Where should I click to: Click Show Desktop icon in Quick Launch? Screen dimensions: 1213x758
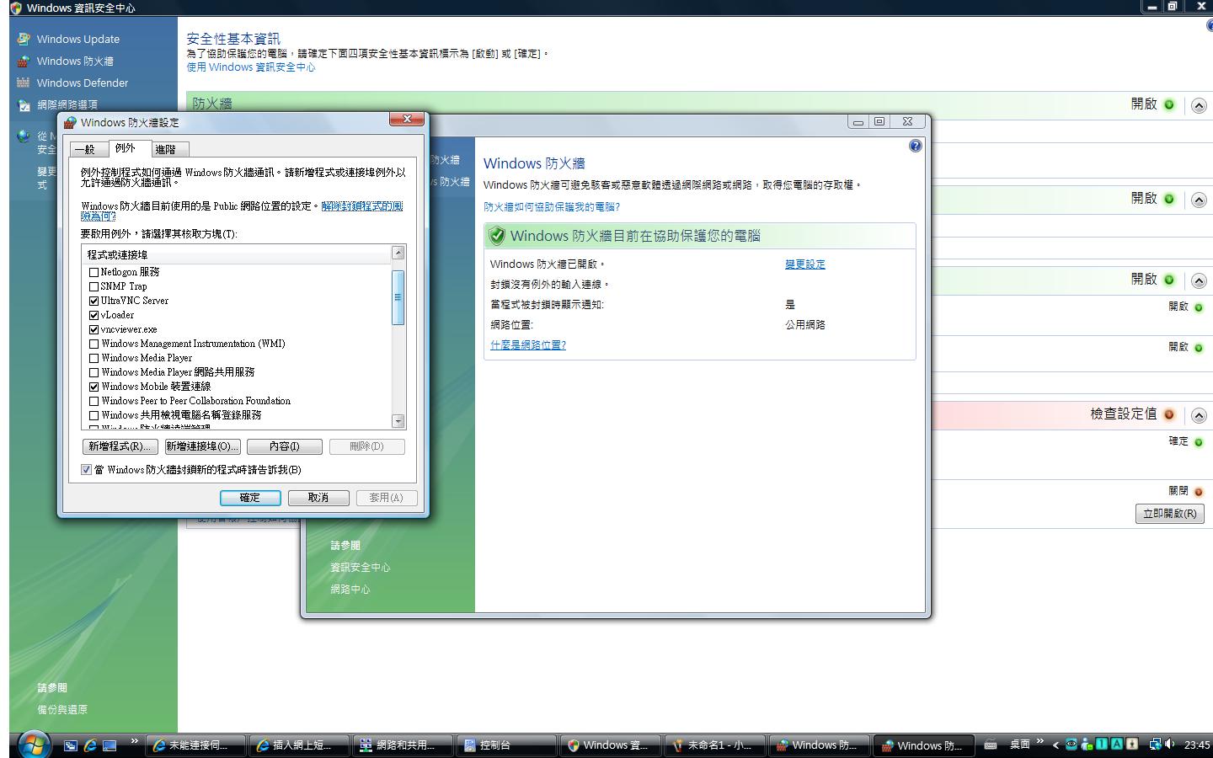tap(110, 745)
